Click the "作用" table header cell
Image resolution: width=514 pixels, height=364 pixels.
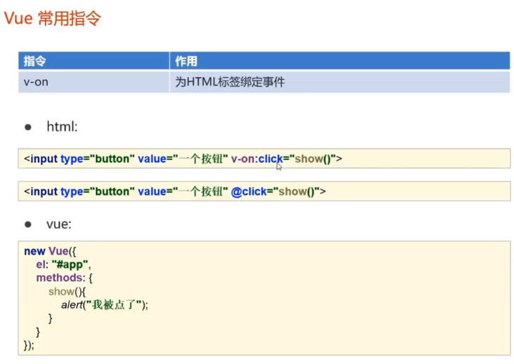click(x=186, y=61)
